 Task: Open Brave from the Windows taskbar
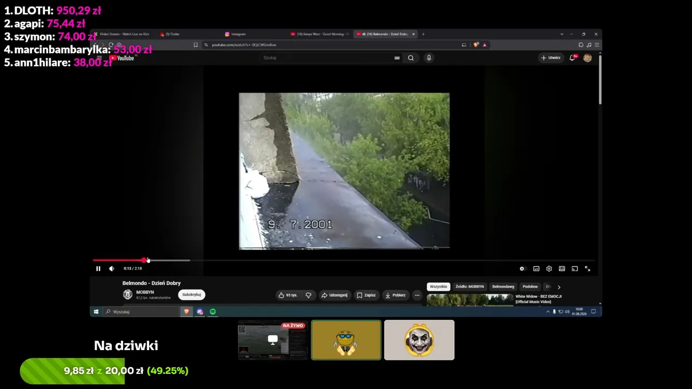click(187, 312)
